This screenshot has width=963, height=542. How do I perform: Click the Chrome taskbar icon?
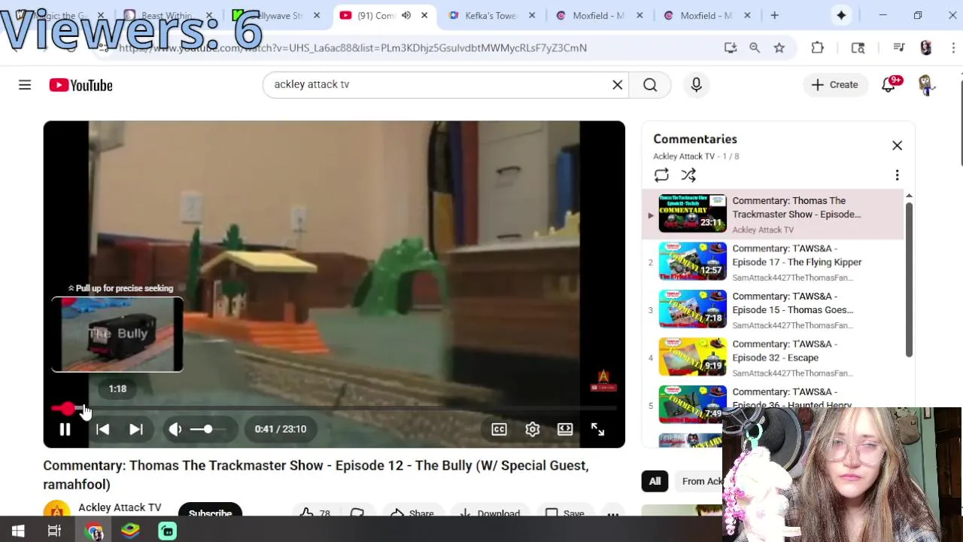(x=94, y=531)
